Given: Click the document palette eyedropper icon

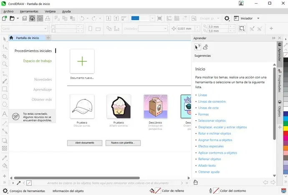Looking at the screenshot, I should click(18, 183).
